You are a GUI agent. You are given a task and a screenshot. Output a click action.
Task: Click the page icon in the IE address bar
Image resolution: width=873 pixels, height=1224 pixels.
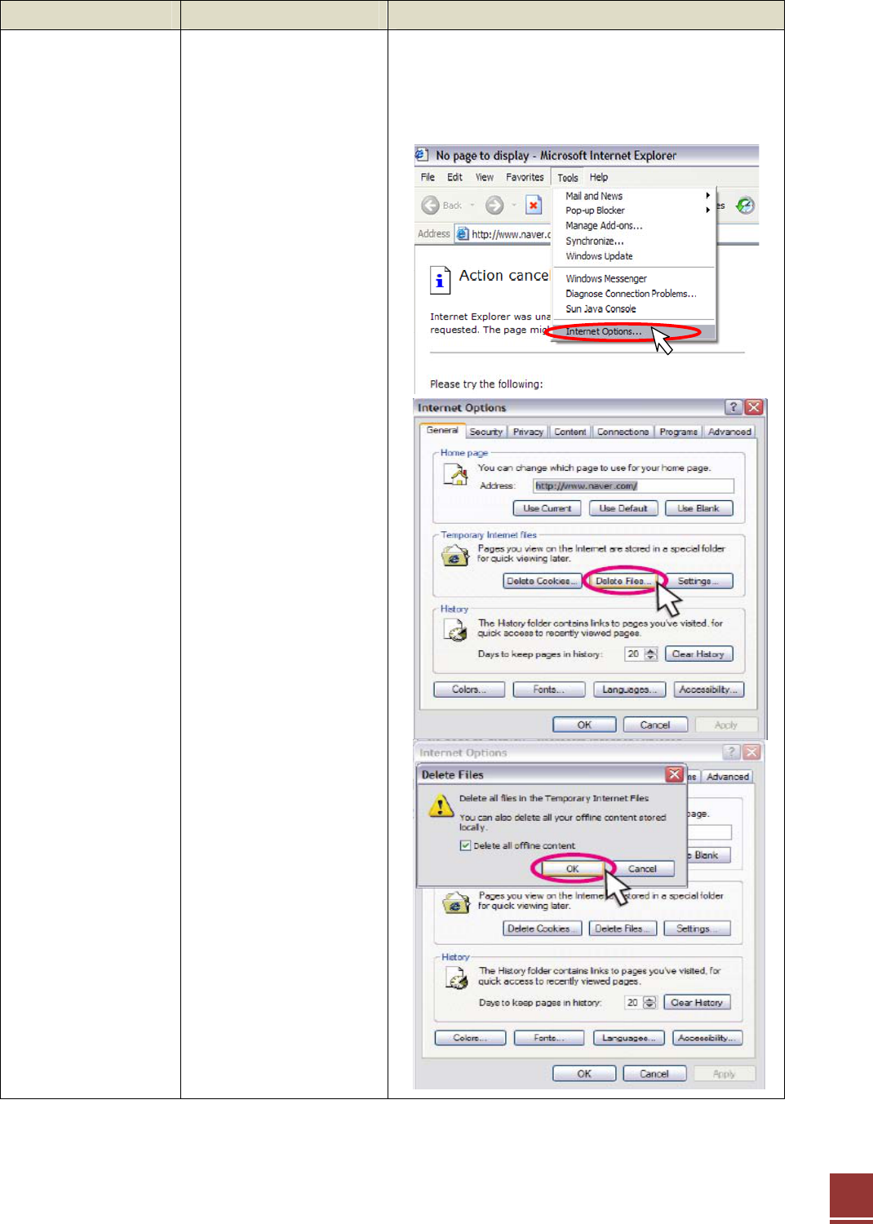pyautogui.click(x=463, y=234)
